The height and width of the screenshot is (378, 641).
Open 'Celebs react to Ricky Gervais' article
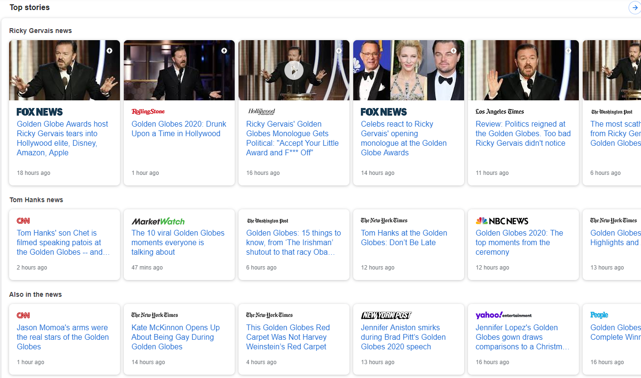tap(404, 139)
